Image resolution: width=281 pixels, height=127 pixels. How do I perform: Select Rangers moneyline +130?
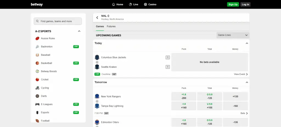pyautogui.click(x=235, y=96)
